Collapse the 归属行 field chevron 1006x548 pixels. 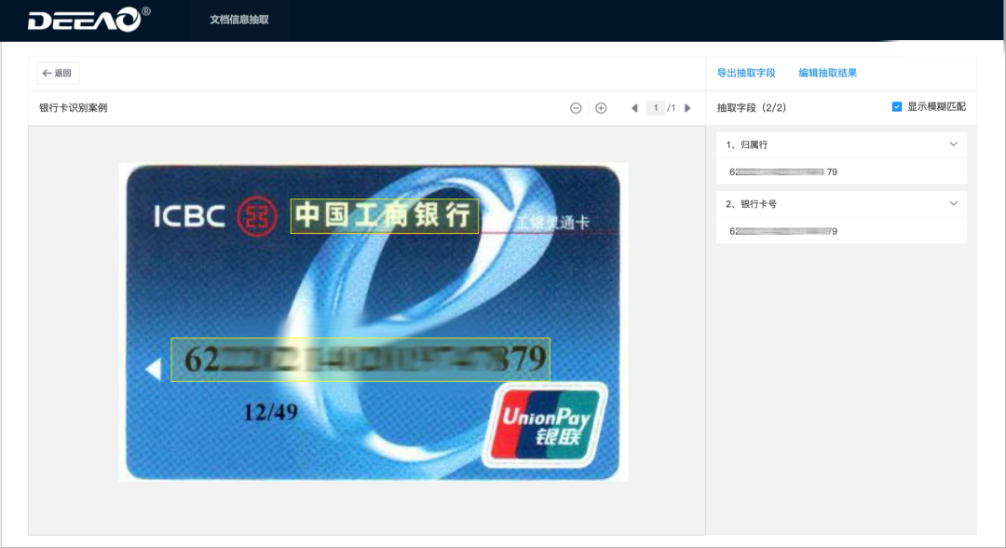[954, 144]
